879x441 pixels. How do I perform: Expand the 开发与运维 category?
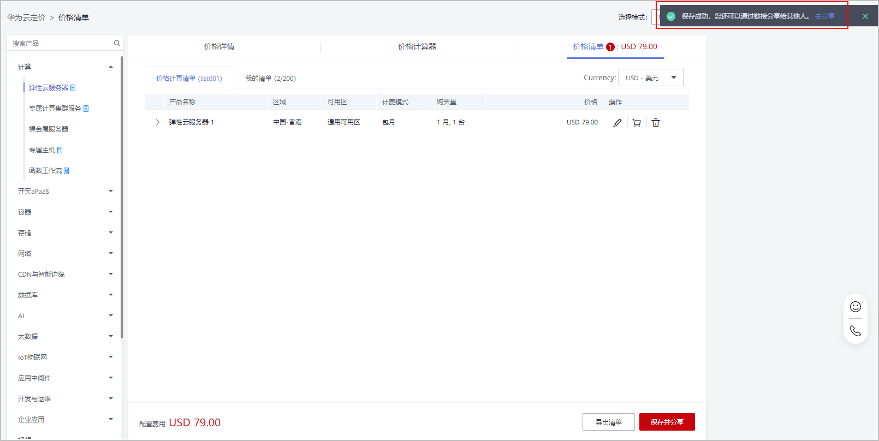pyautogui.click(x=111, y=398)
